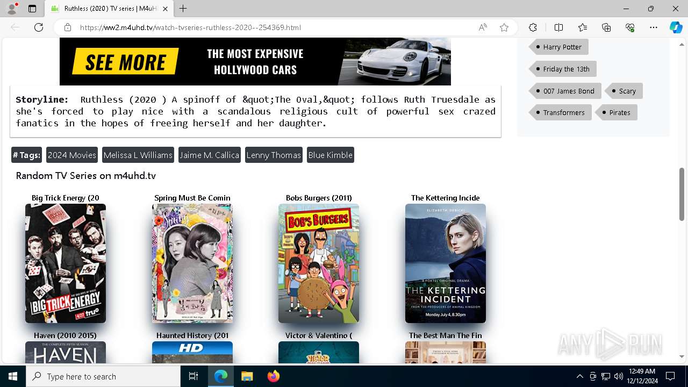Viewport: 688px width, 387px height.
Task: Open Bobs Burgers poster
Action: tap(319, 263)
